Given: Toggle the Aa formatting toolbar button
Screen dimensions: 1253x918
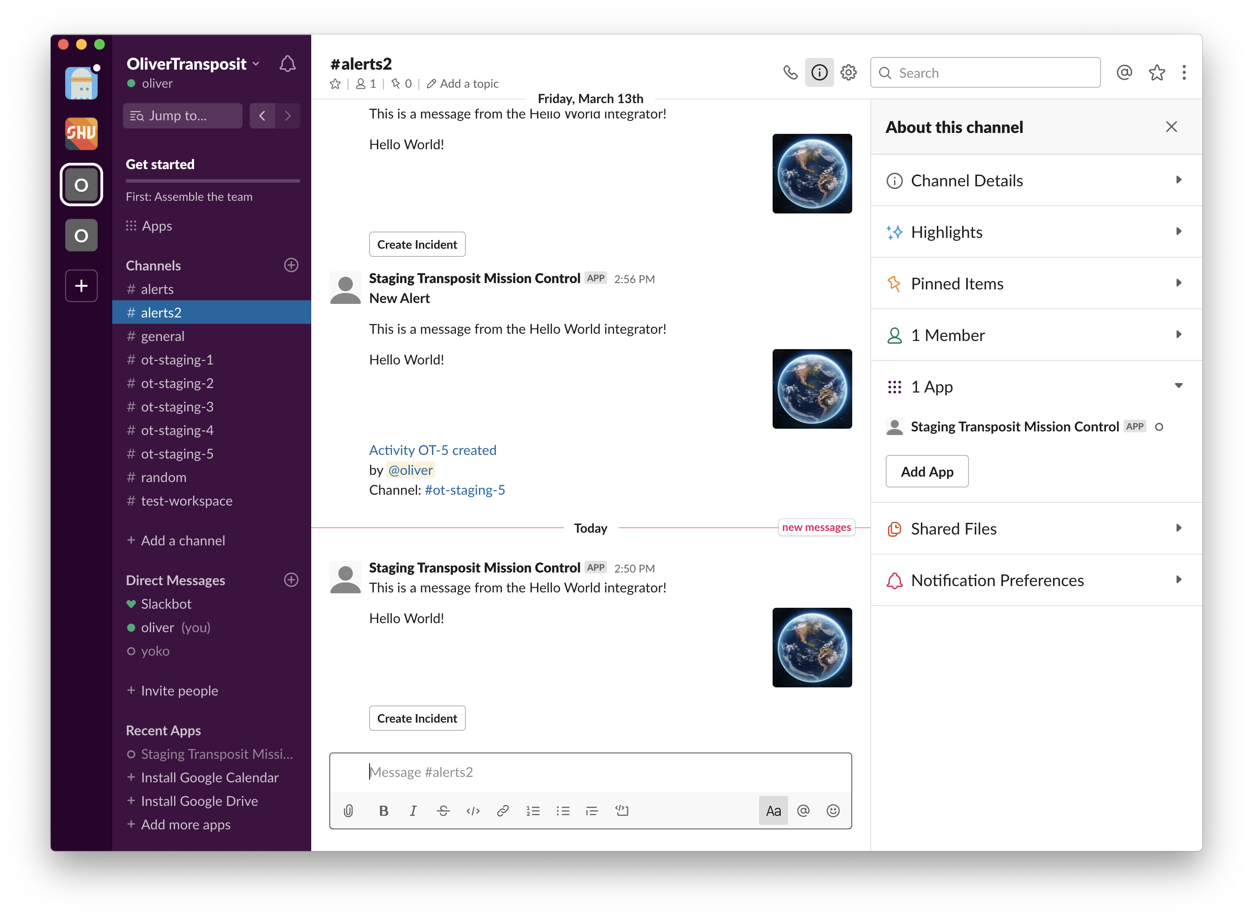Looking at the screenshot, I should tap(773, 811).
